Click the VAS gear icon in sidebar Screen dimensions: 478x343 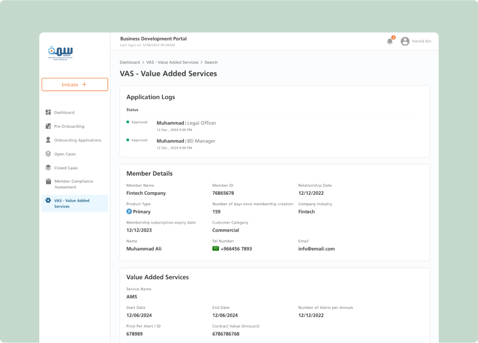click(x=48, y=201)
